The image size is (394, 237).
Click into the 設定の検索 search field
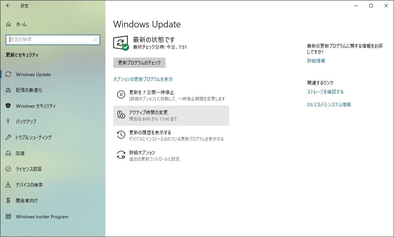[53, 39]
